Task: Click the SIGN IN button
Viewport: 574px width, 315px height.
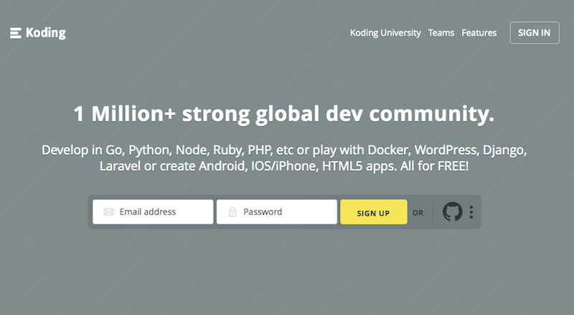Action: [535, 33]
